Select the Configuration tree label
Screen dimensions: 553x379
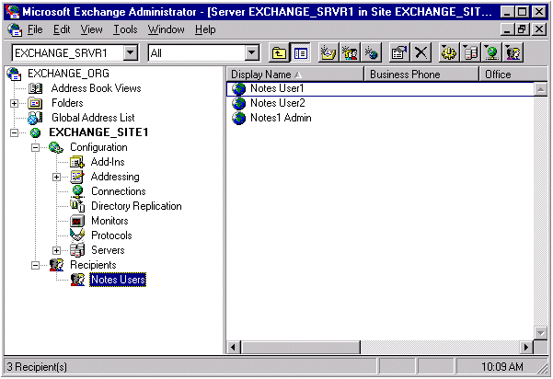[x=98, y=147]
